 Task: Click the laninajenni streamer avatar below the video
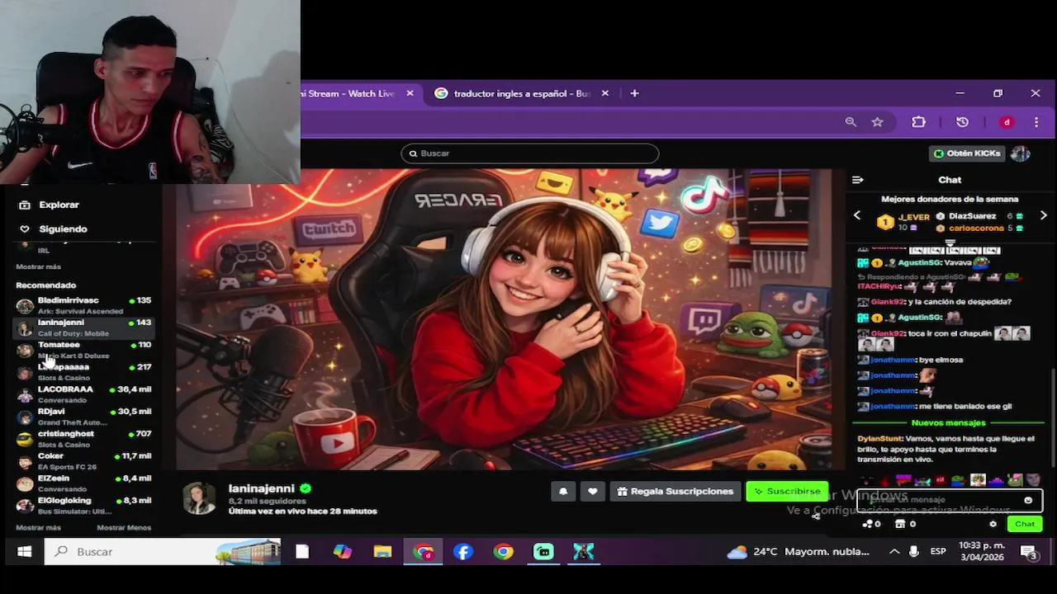[198, 498]
